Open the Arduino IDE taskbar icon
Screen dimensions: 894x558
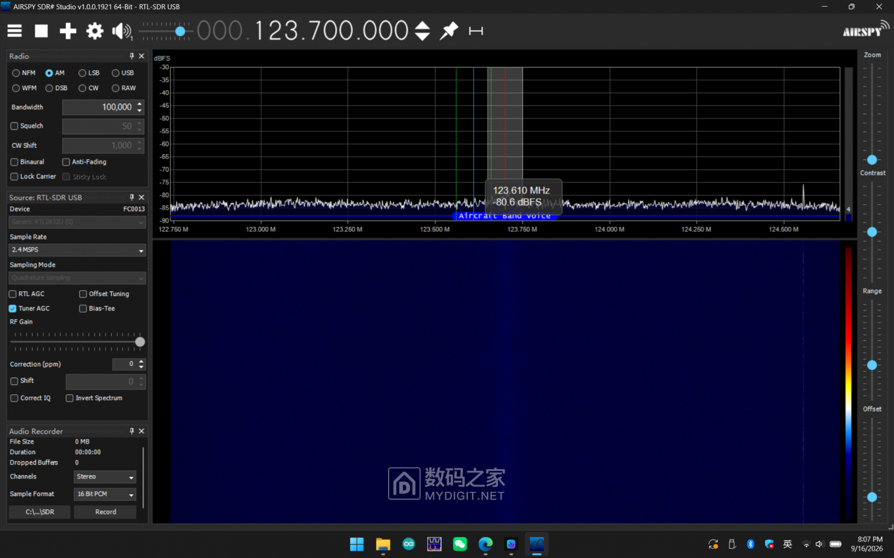point(409,544)
